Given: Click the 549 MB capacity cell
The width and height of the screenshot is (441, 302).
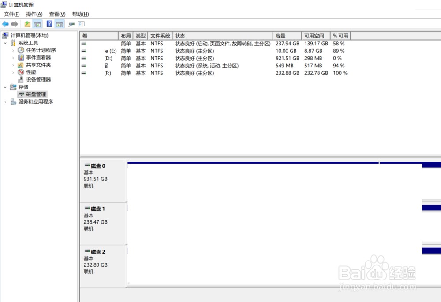Looking at the screenshot, I should (x=284, y=66).
